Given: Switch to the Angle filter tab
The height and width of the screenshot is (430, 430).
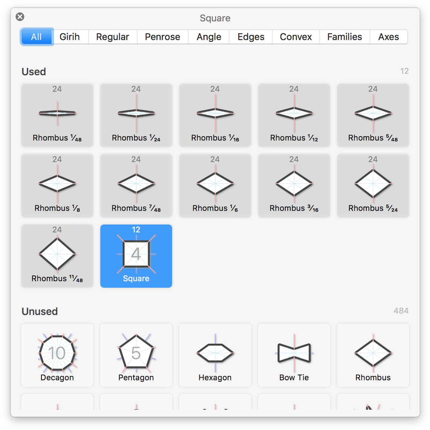Looking at the screenshot, I should pyautogui.click(x=209, y=37).
